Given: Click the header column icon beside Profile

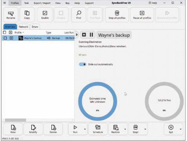Looking at the screenshot, I should pos(11,32).
